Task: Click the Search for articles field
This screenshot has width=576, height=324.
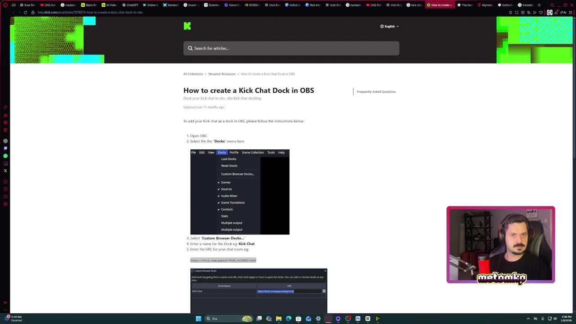Action: (x=291, y=48)
